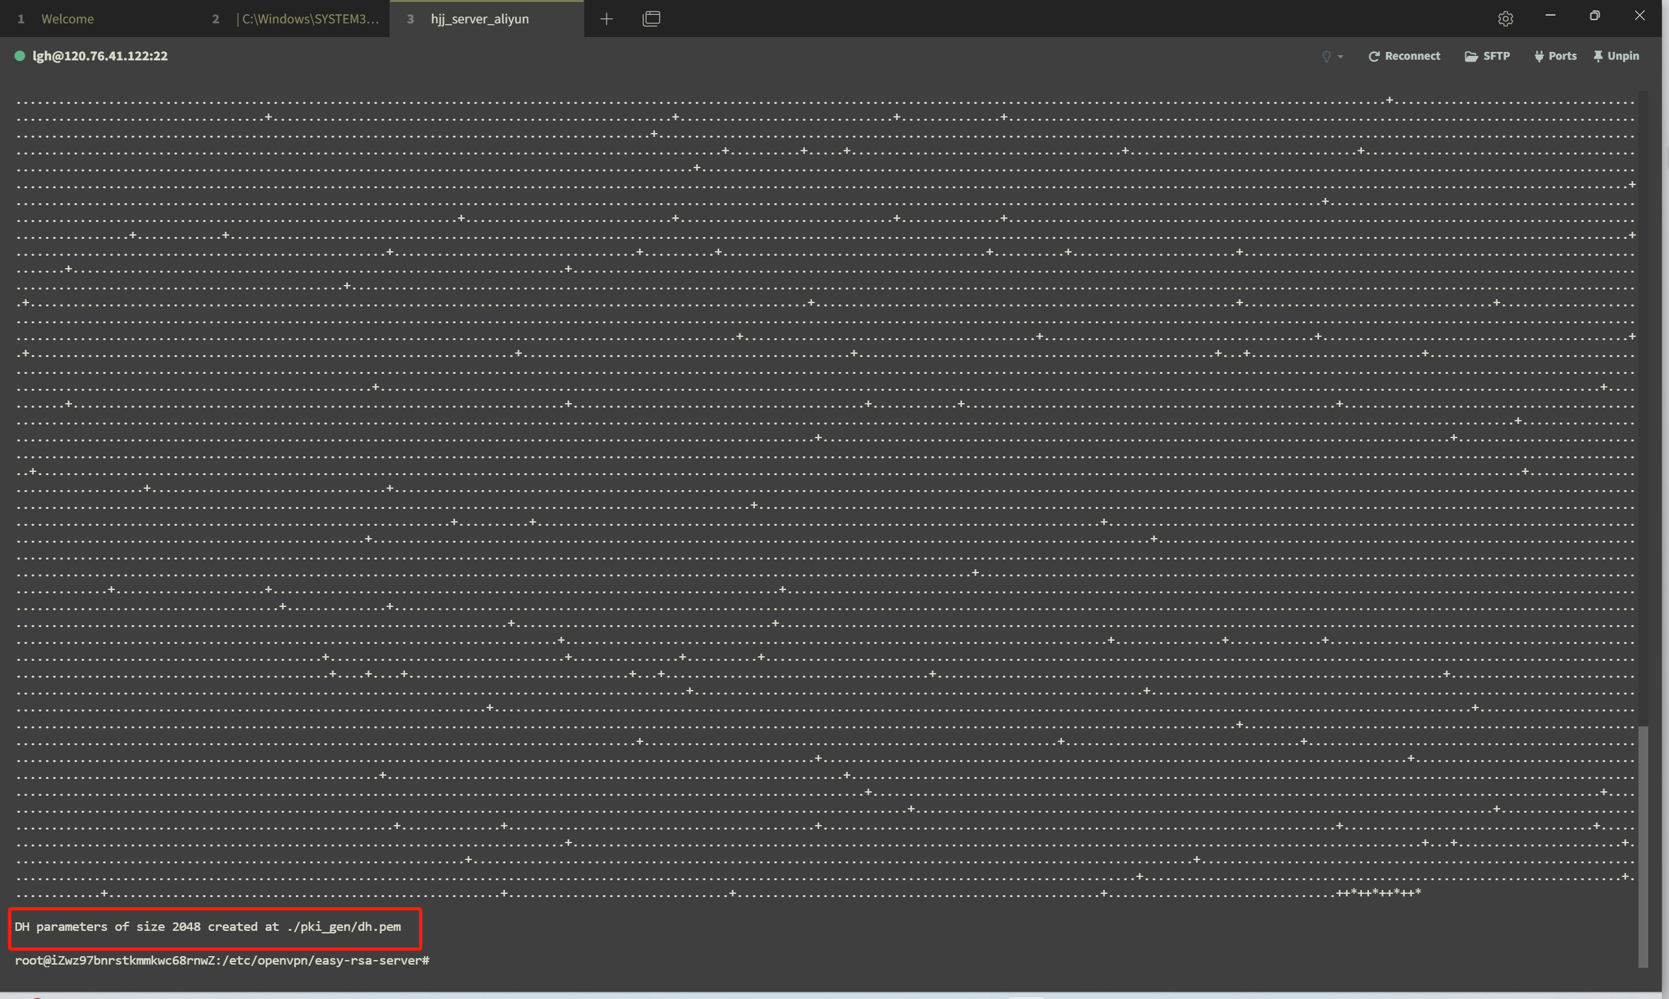
Task: Minimize the terminal window
Action: click(x=1550, y=16)
